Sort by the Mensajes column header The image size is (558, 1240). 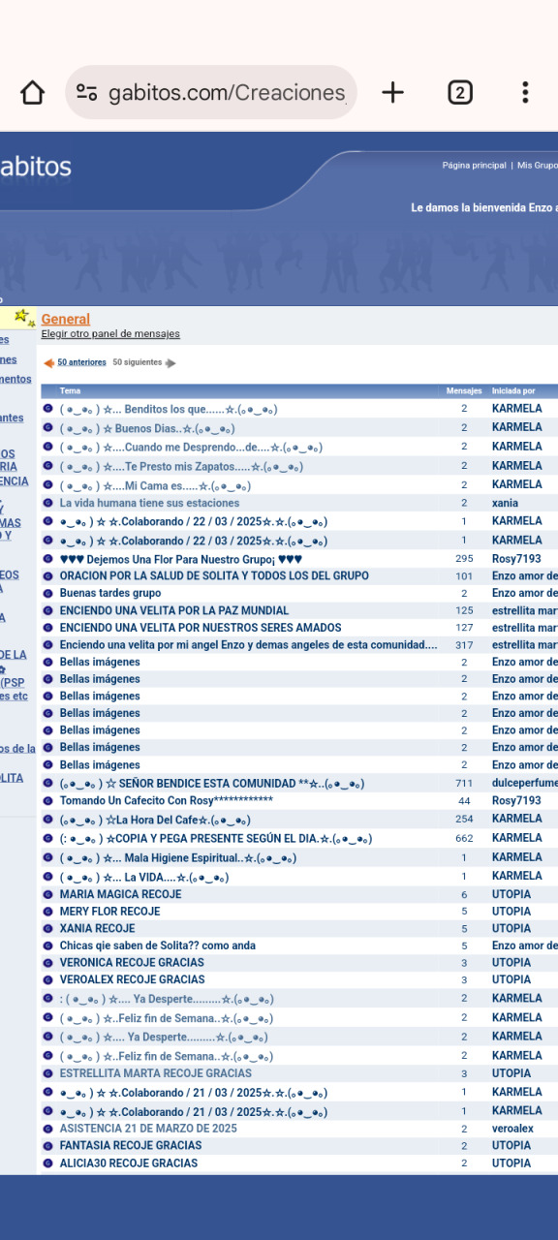click(464, 391)
